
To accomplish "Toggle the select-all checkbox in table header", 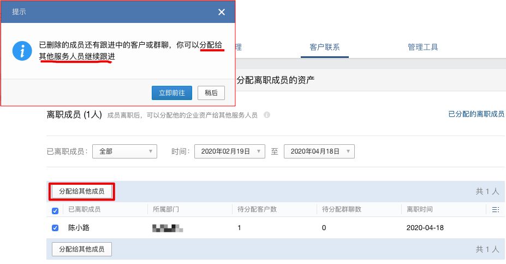I will pos(55,210).
